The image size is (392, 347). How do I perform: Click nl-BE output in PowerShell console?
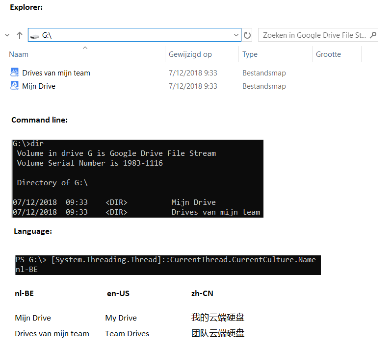coord(26,270)
